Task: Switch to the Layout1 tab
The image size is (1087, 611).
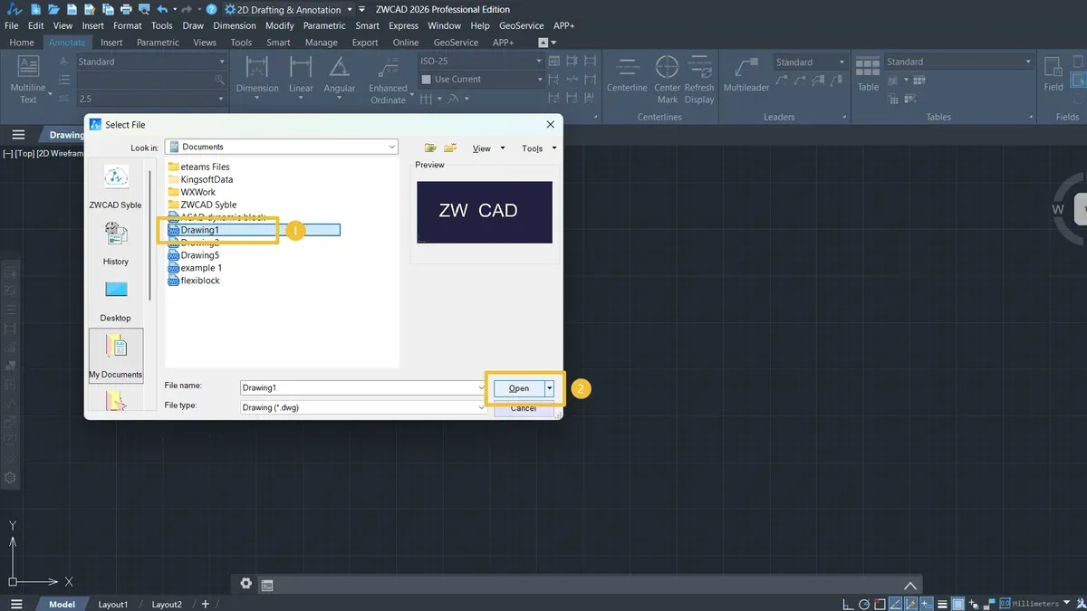Action: tap(113, 604)
